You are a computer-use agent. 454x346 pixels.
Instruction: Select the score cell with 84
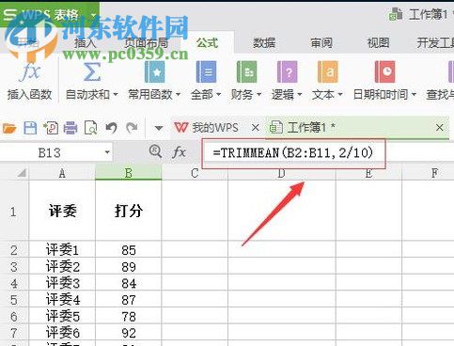pos(129,283)
